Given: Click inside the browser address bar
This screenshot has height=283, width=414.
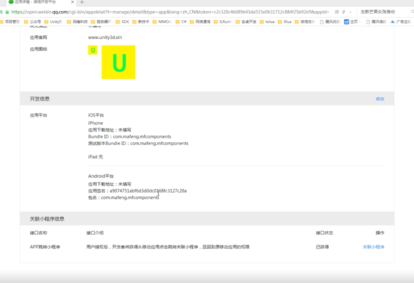Looking at the screenshot, I should click(x=181, y=12).
